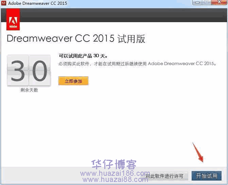228x185 pixels.
Task: Click the 开始试用 button
Action: click(207, 176)
